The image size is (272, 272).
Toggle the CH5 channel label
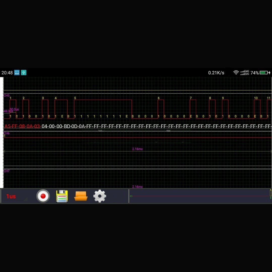point(6,95)
